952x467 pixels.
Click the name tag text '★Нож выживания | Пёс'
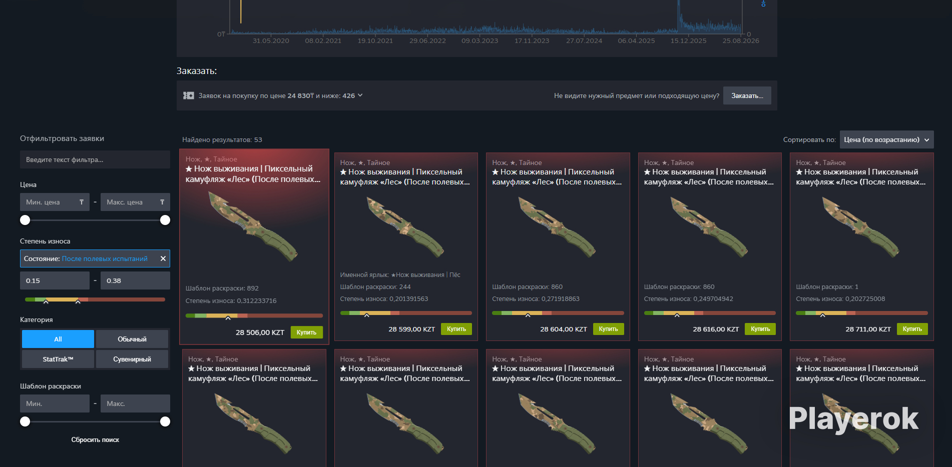[x=425, y=275]
